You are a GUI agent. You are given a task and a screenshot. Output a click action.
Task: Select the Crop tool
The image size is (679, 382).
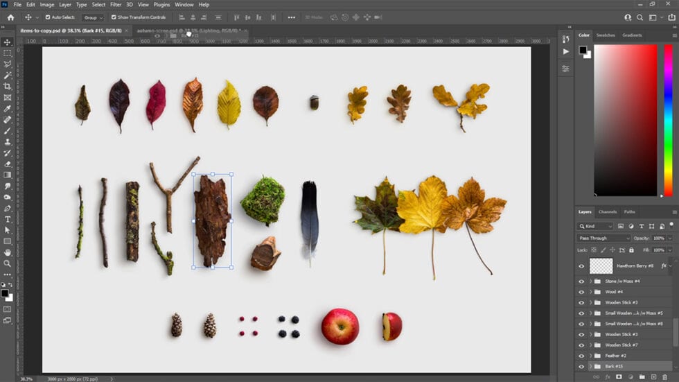click(8, 86)
